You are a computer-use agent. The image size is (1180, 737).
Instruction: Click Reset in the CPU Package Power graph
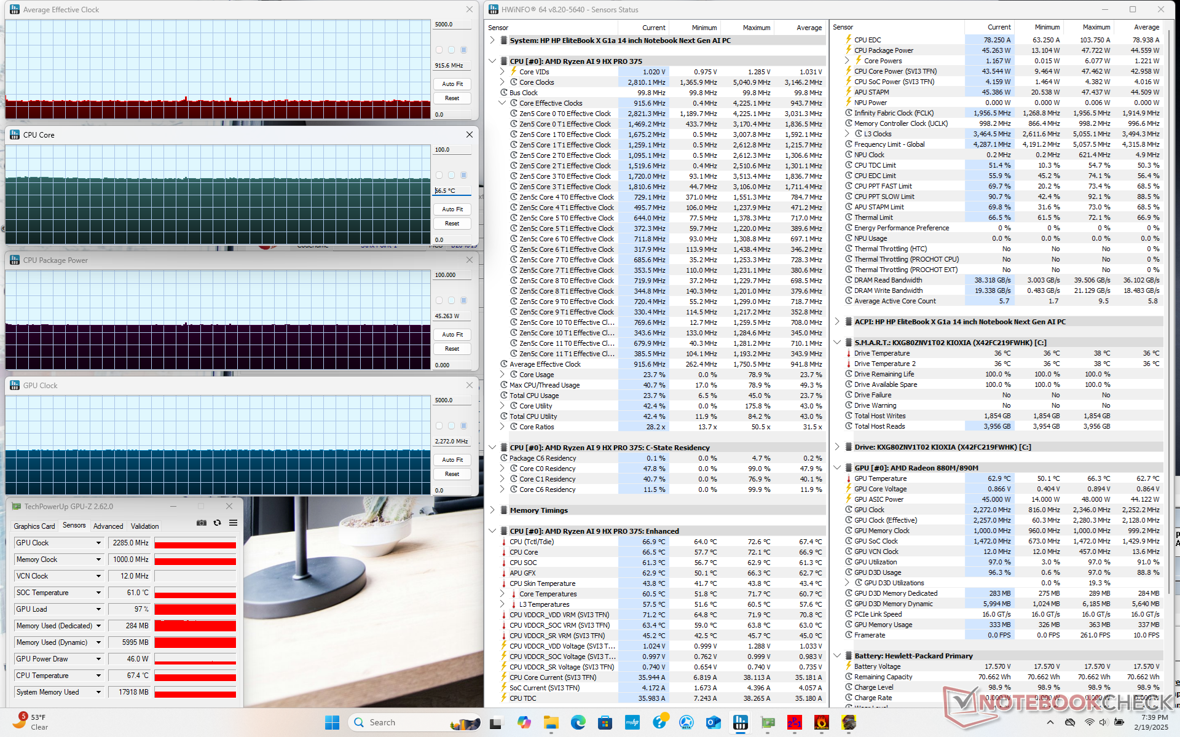(x=452, y=349)
